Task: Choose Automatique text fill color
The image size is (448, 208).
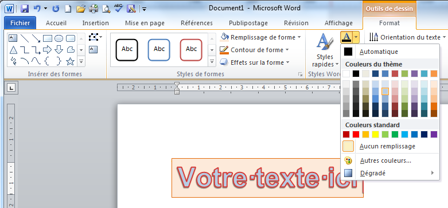Action: click(x=389, y=52)
